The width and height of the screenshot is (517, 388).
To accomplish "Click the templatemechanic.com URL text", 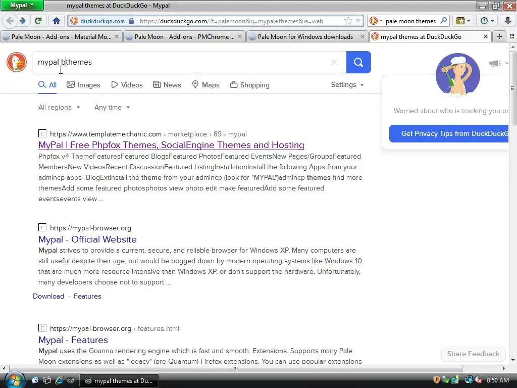I will (x=106, y=134).
